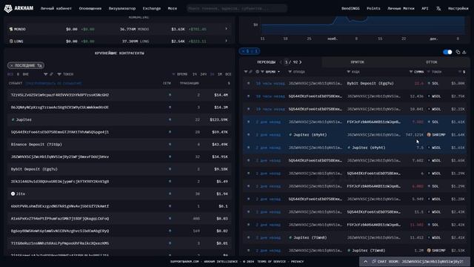Click clock icon in transfers header
Viewport: 474px width, 267px height.
coord(257,72)
